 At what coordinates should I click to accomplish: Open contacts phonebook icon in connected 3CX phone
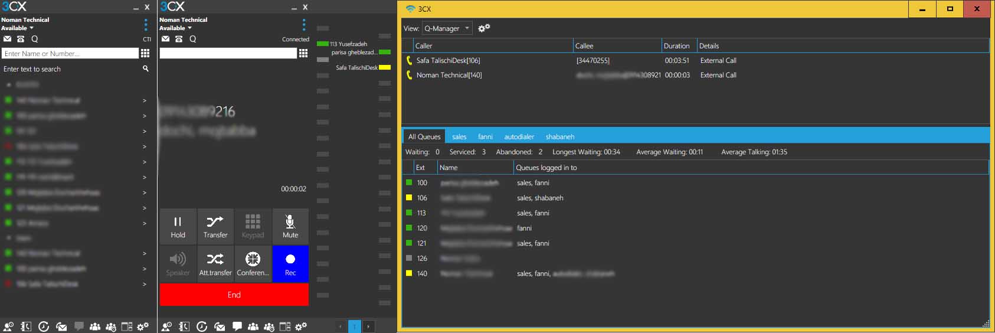184,327
